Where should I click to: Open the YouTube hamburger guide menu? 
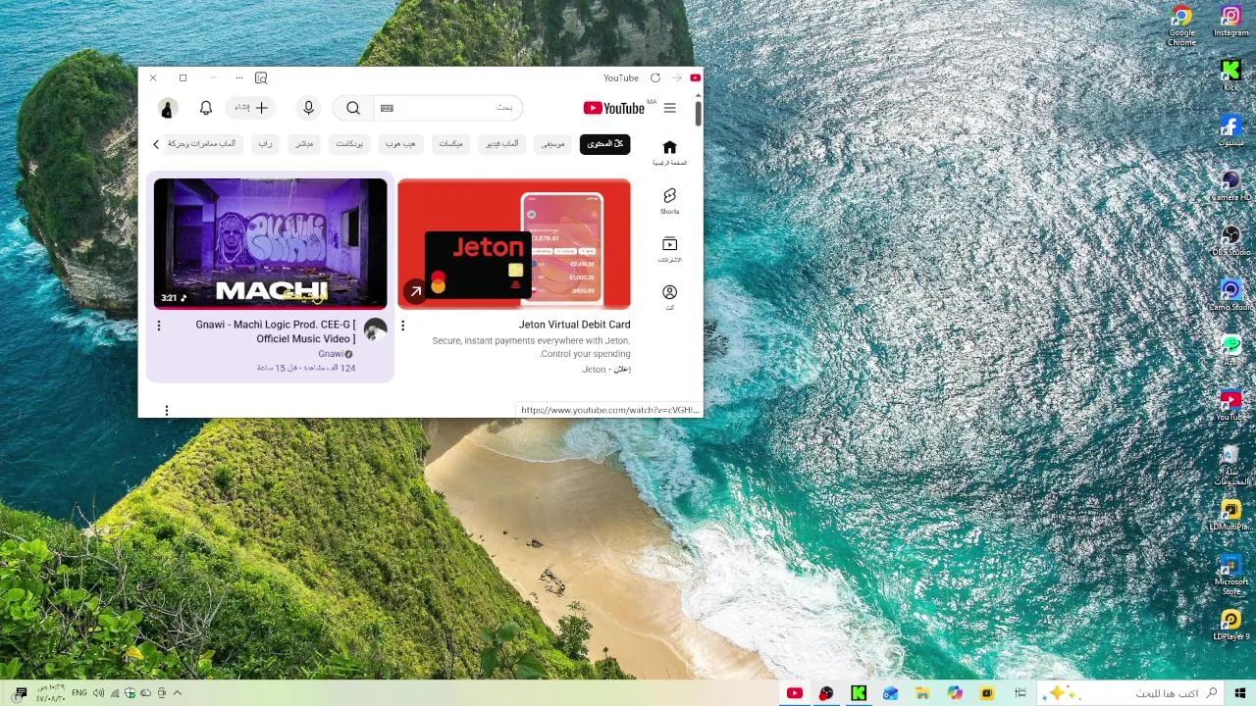click(x=670, y=108)
